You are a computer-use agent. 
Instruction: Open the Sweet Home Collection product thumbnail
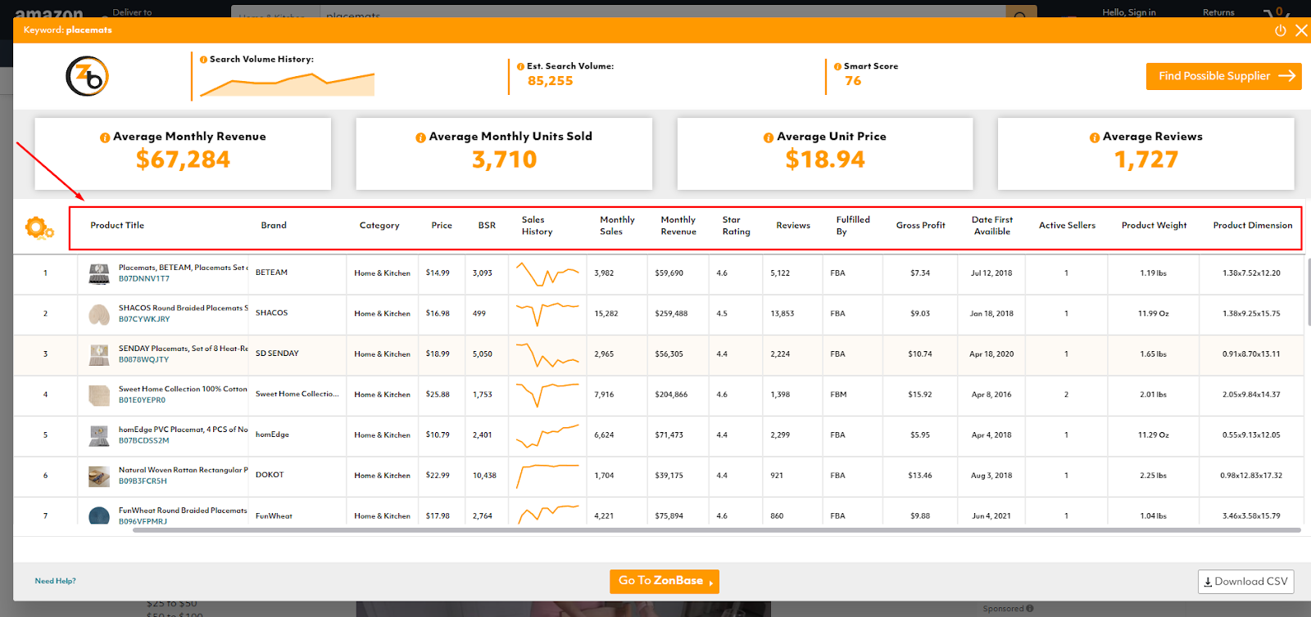point(99,395)
